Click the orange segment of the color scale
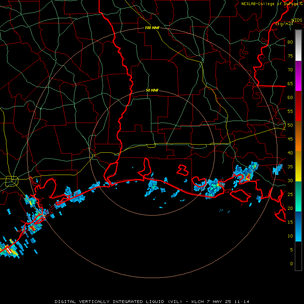The height and width of the screenshot is (304, 304). [298, 136]
